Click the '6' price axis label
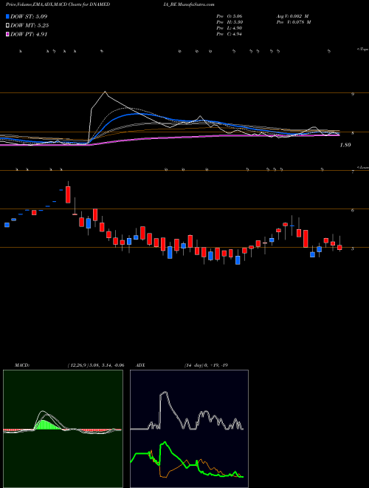 (353, 211)
